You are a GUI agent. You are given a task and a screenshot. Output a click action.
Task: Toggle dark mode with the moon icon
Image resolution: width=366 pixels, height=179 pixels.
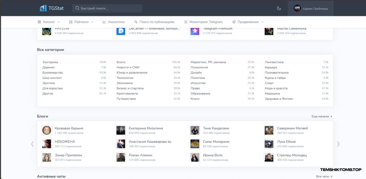click(279, 8)
